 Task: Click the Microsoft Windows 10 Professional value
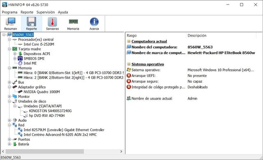pos(221,70)
